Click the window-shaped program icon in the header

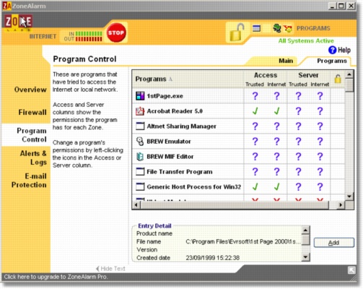coord(256,28)
